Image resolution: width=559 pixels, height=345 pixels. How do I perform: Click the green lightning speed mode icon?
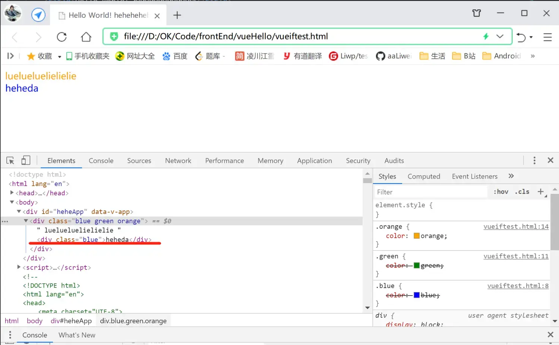click(x=486, y=36)
